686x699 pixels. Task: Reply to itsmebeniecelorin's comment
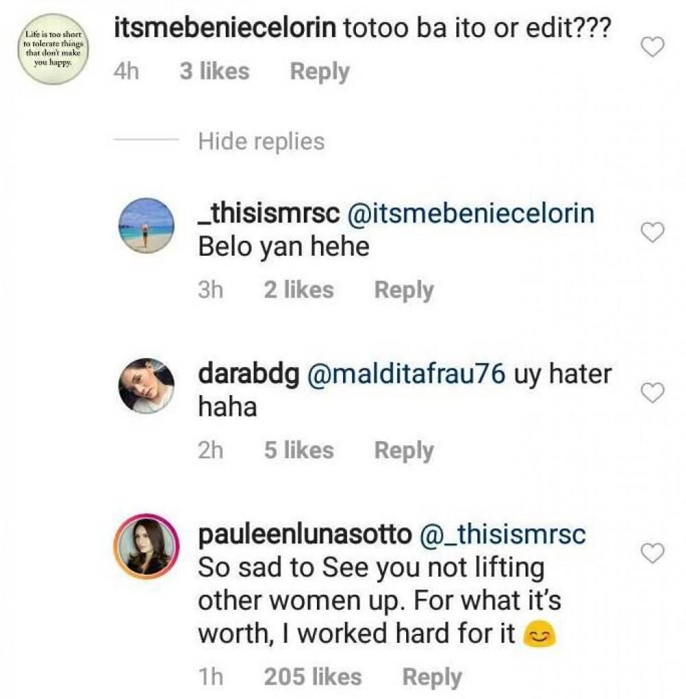[319, 71]
